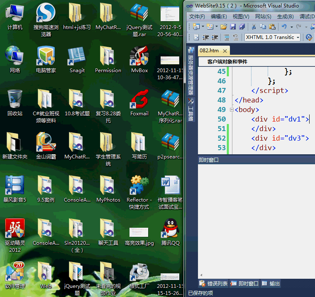Open the 视图(V) menu
This screenshot has width=315, height=297.
[x=241, y=17]
